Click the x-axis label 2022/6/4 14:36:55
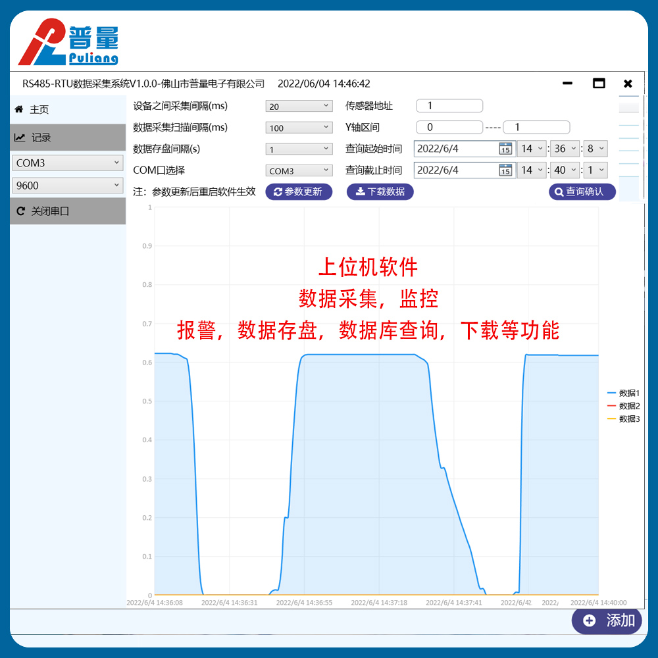658x658 pixels. (304, 603)
